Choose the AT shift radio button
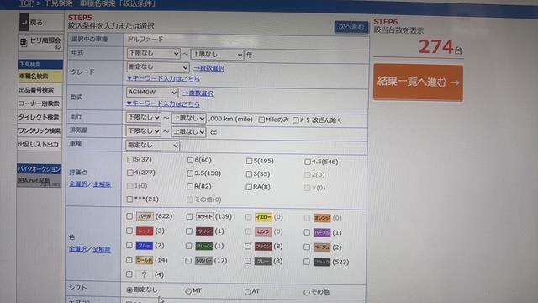This screenshot has height=303, width=538. point(247,292)
